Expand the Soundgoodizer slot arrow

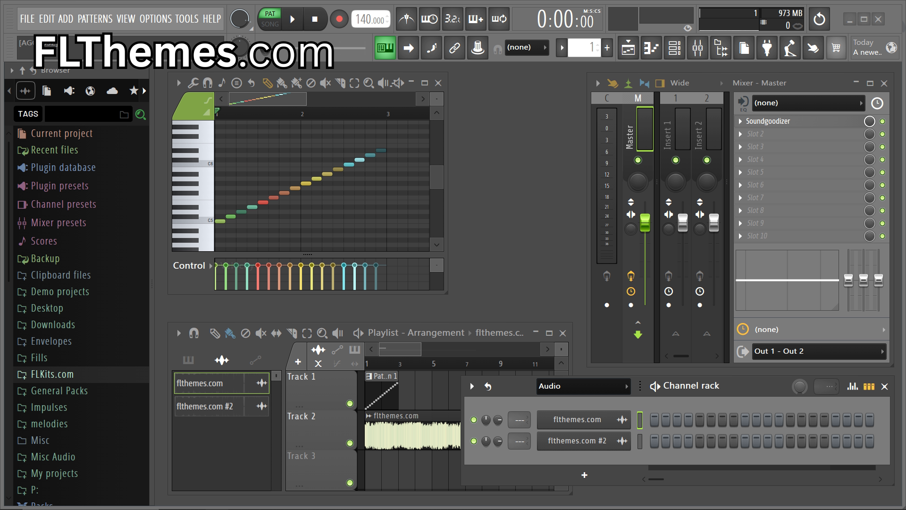740,121
